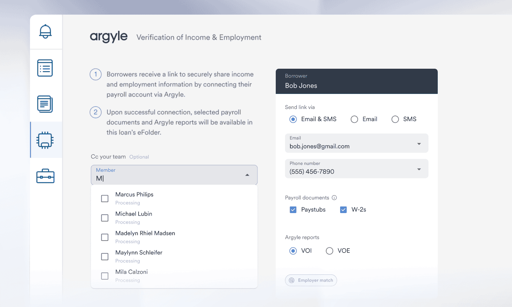Image resolution: width=512 pixels, height=307 pixels.
Task: Click the (555) 456-7890 phone field
Action: (x=357, y=168)
